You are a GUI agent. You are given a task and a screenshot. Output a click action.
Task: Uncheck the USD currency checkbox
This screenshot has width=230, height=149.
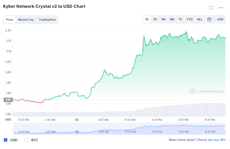click(x=6, y=140)
